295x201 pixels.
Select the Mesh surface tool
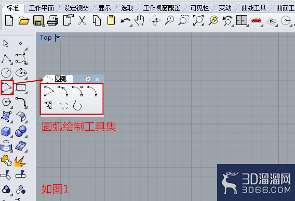pyautogui.click(x=21, y=146)
